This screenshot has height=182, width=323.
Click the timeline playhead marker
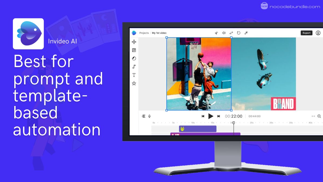point(234,123)
